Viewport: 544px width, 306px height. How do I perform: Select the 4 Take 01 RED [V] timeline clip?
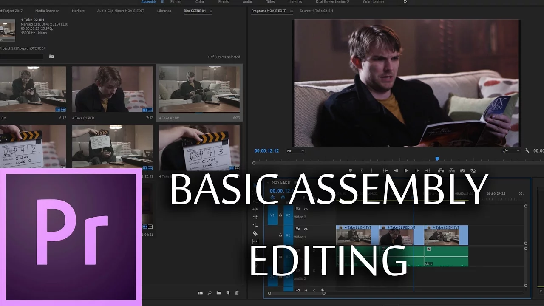[401, 235]
